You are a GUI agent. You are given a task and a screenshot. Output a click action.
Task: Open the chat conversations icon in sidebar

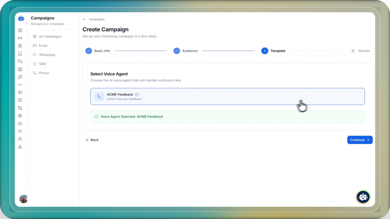[x=20, y=61]
